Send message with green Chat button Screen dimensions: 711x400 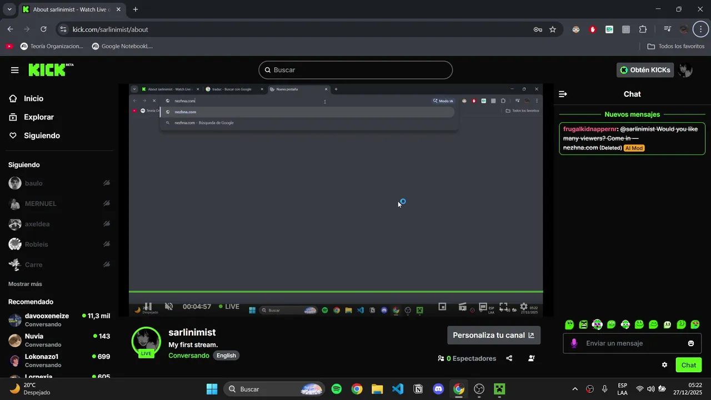click(689, 365)
